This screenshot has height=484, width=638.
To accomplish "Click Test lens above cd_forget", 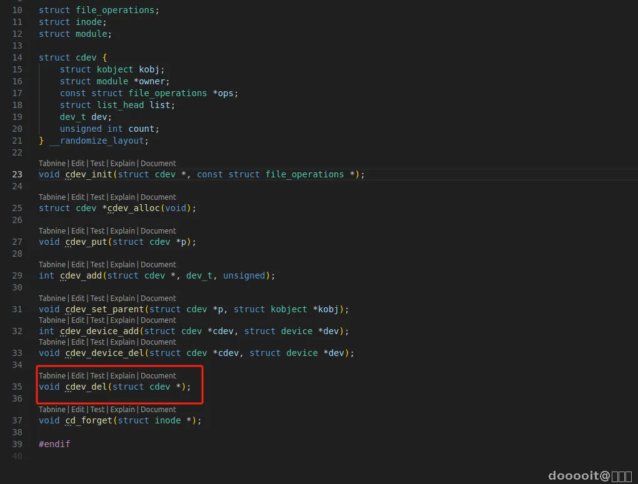I will pos(97,409).
